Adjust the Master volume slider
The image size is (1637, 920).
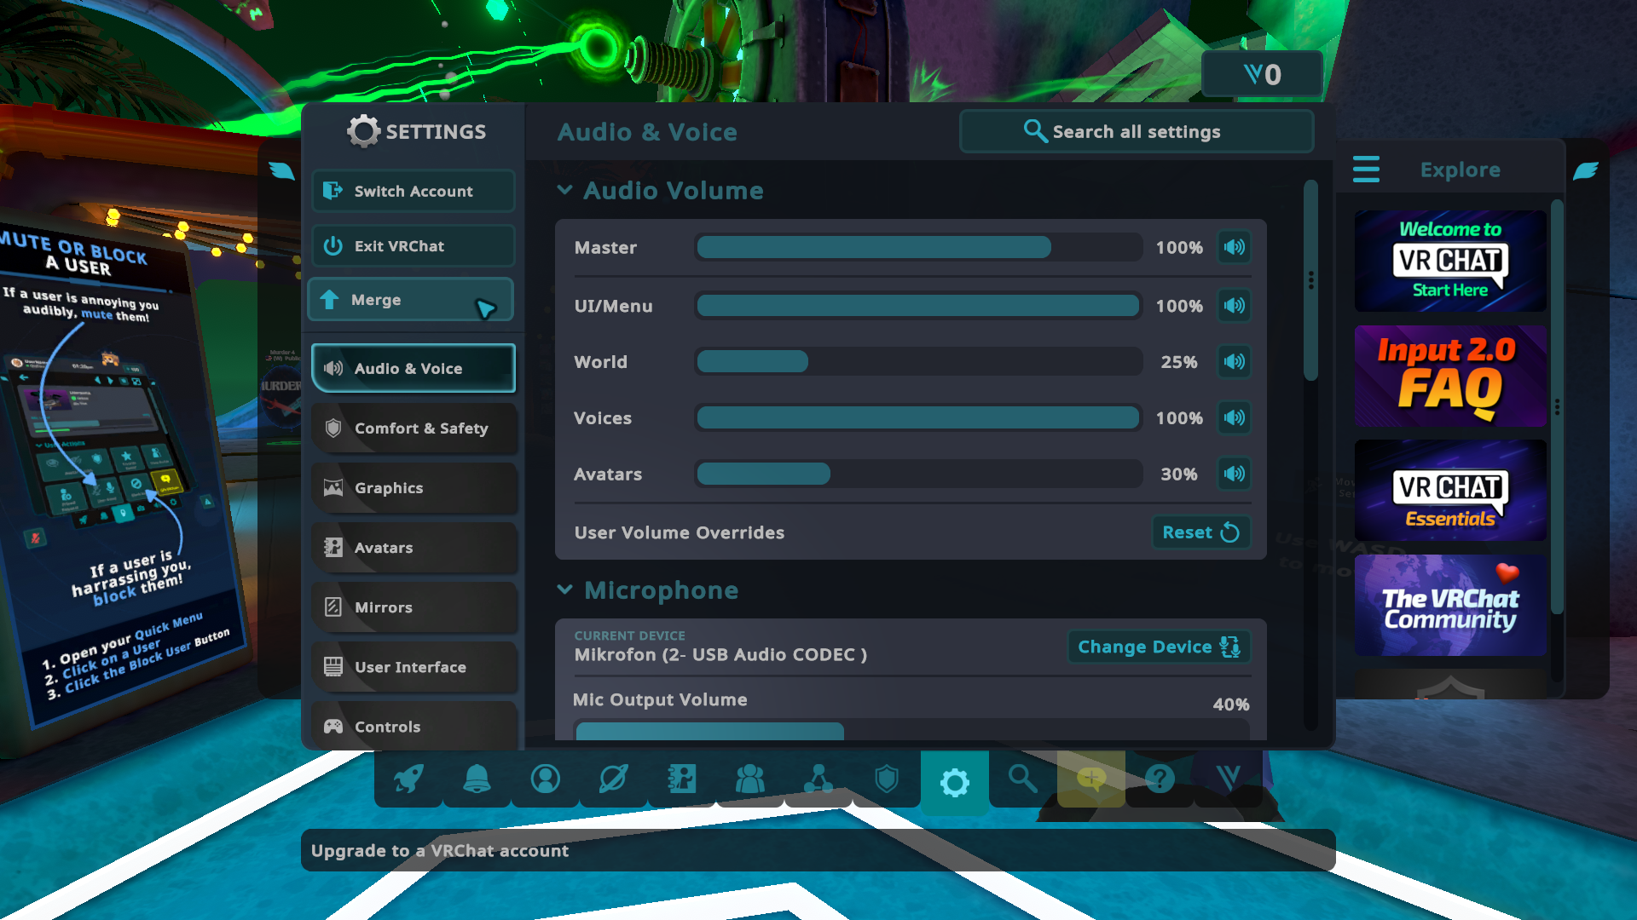[x=918, y=248]
